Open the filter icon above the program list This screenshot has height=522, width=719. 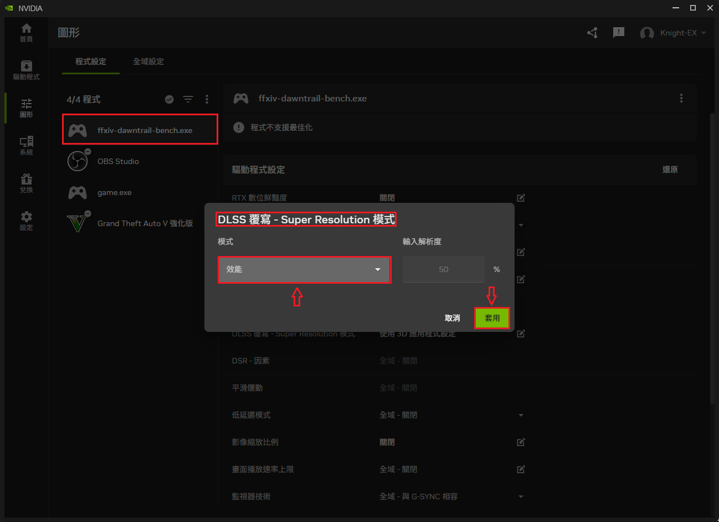(188, 99)
